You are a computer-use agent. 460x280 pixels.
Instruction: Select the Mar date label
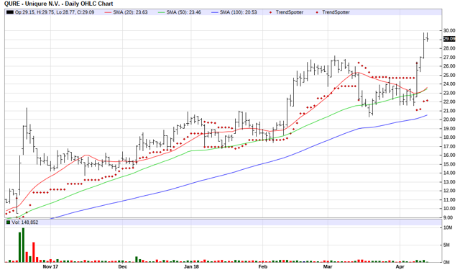[x=328, y=267]
